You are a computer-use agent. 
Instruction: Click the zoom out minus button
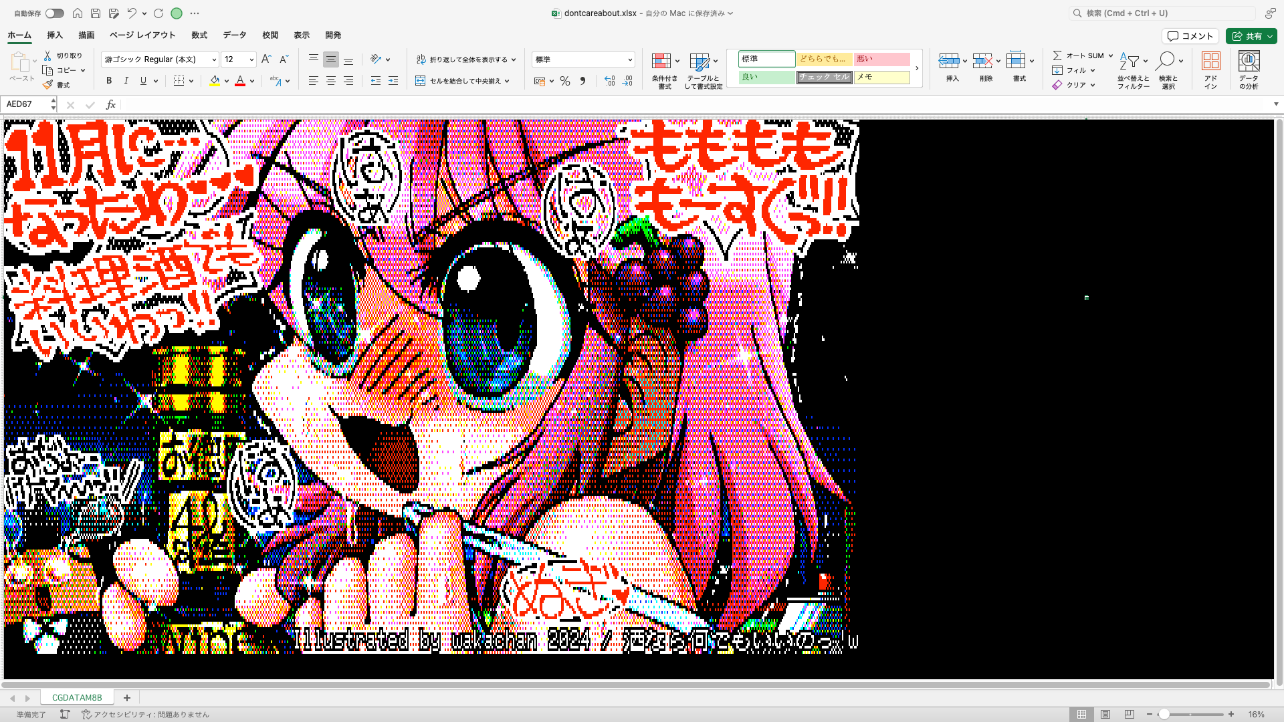click(1150, 715)
